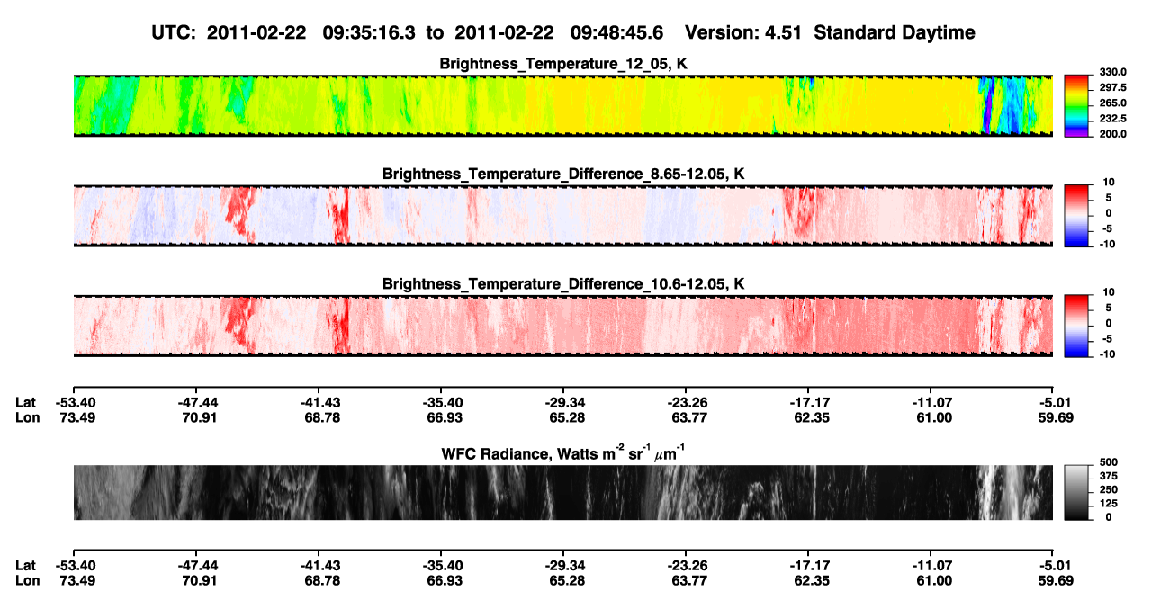
Task: Click latitude '-5.01' under the 10.6-12.05 panel
Action: tap(1053, 403)
